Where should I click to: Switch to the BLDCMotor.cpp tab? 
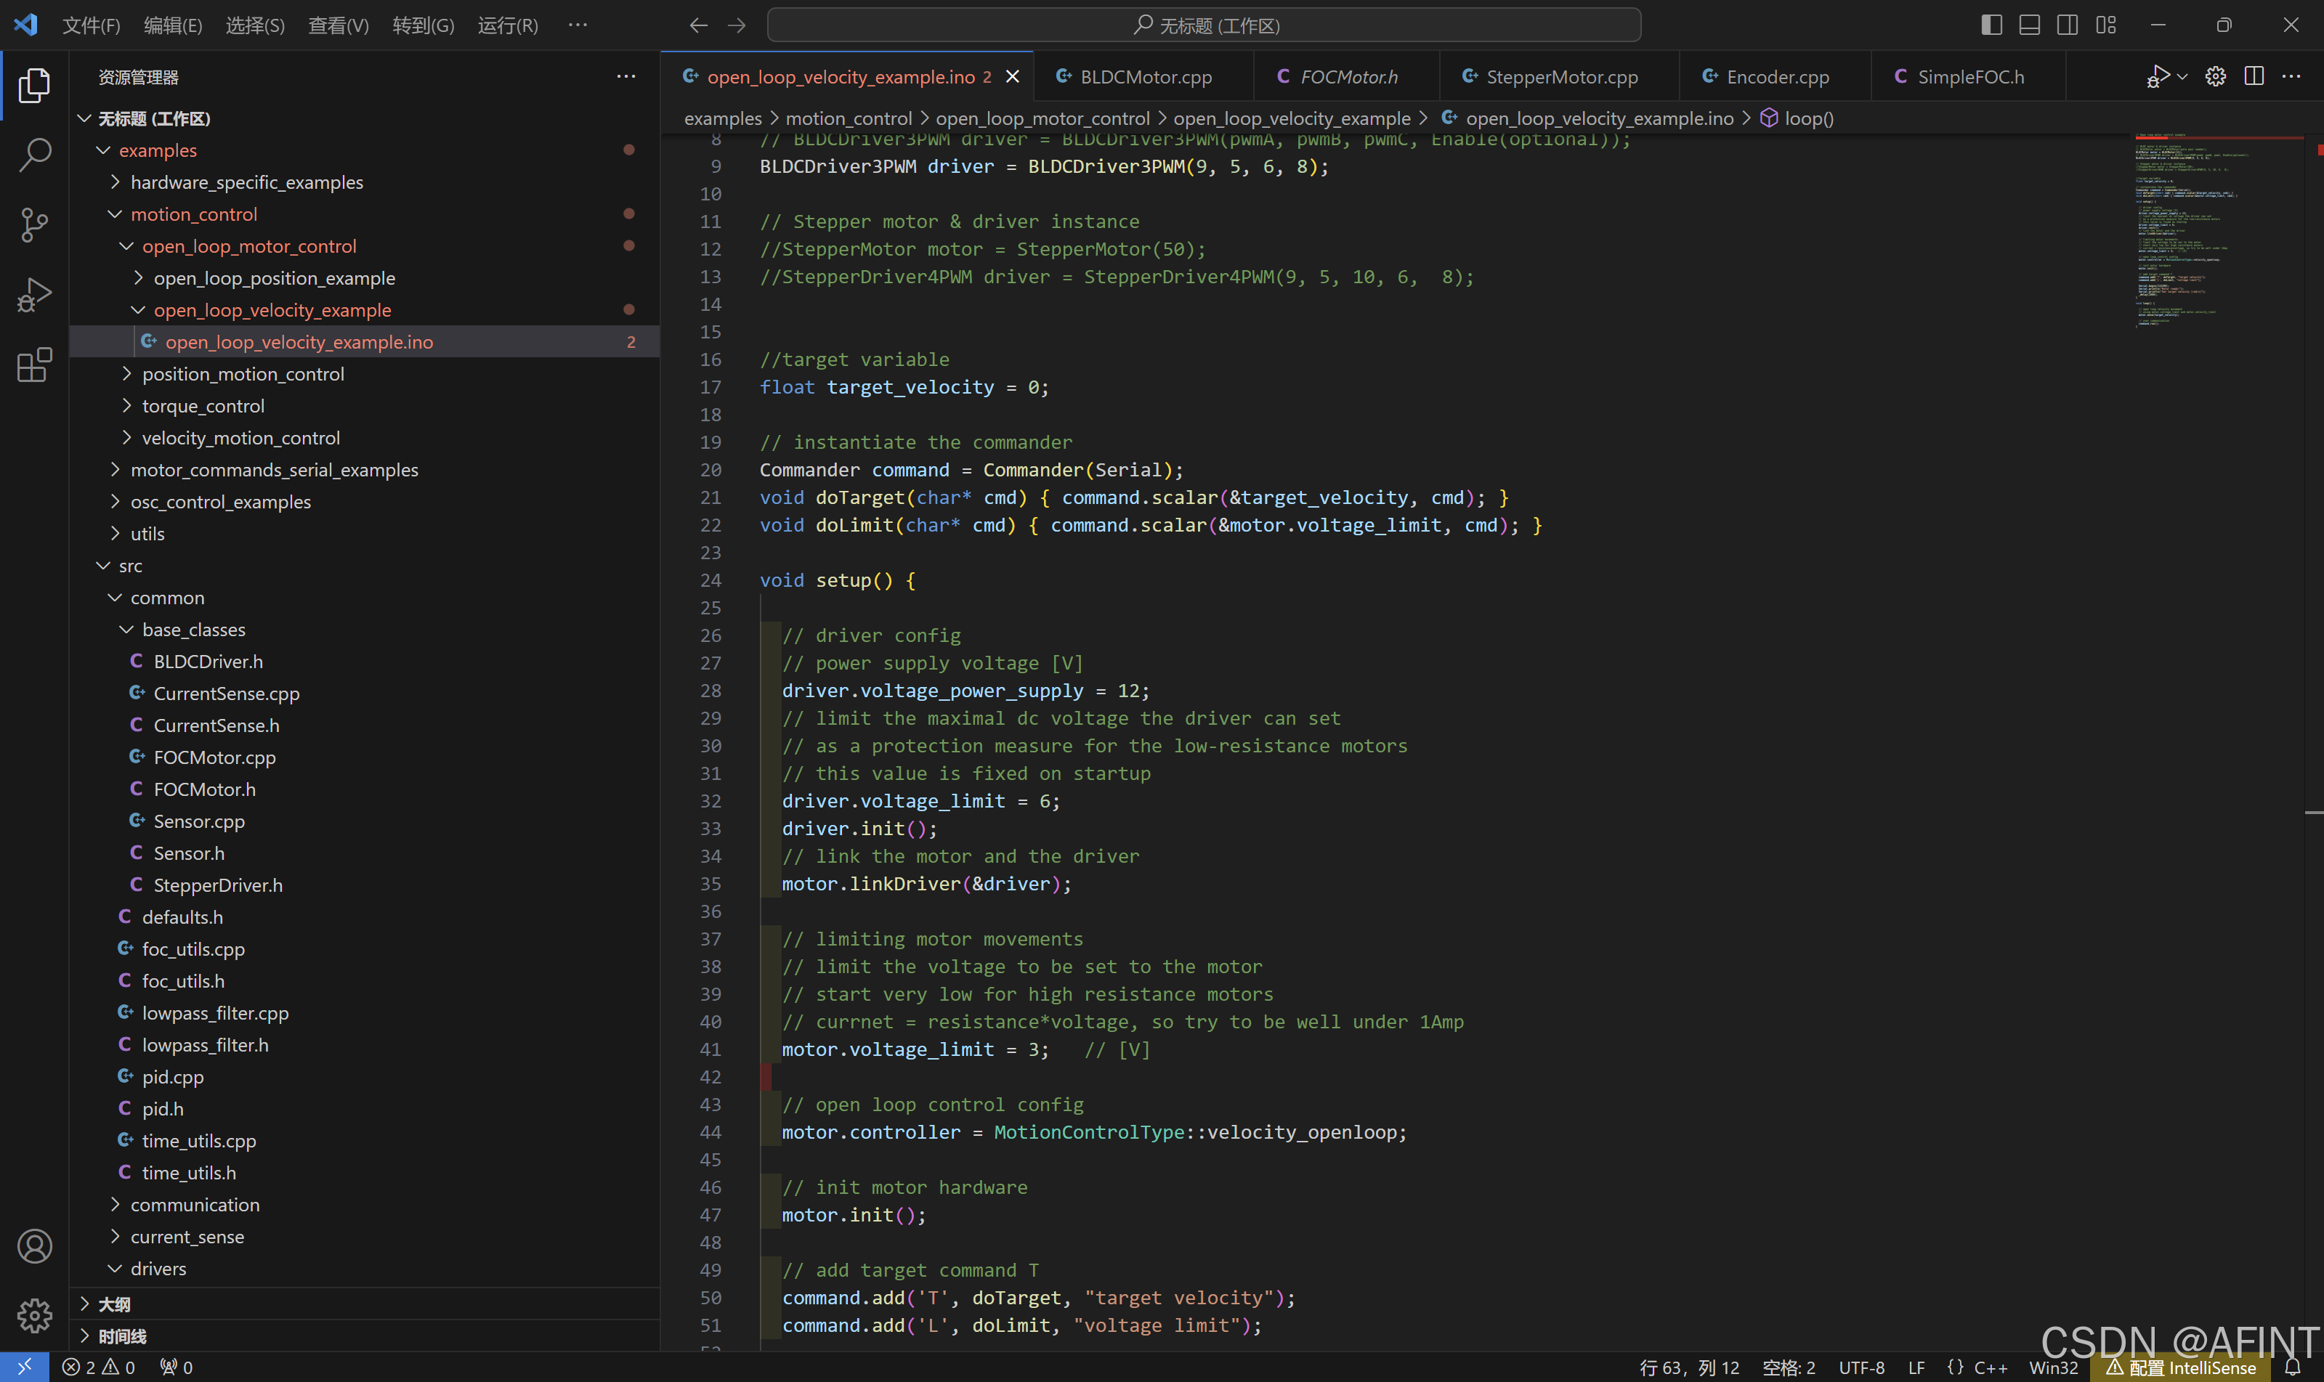[1143, 76]
